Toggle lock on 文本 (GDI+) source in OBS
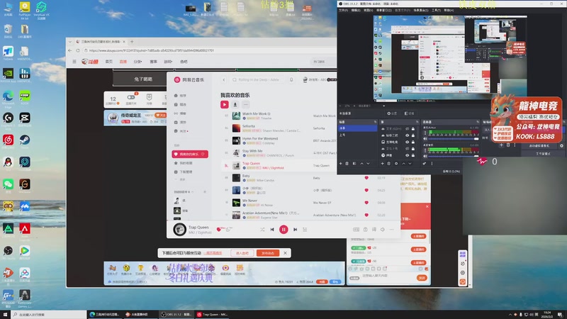567x319 pixels. click(x=413, y=129)
